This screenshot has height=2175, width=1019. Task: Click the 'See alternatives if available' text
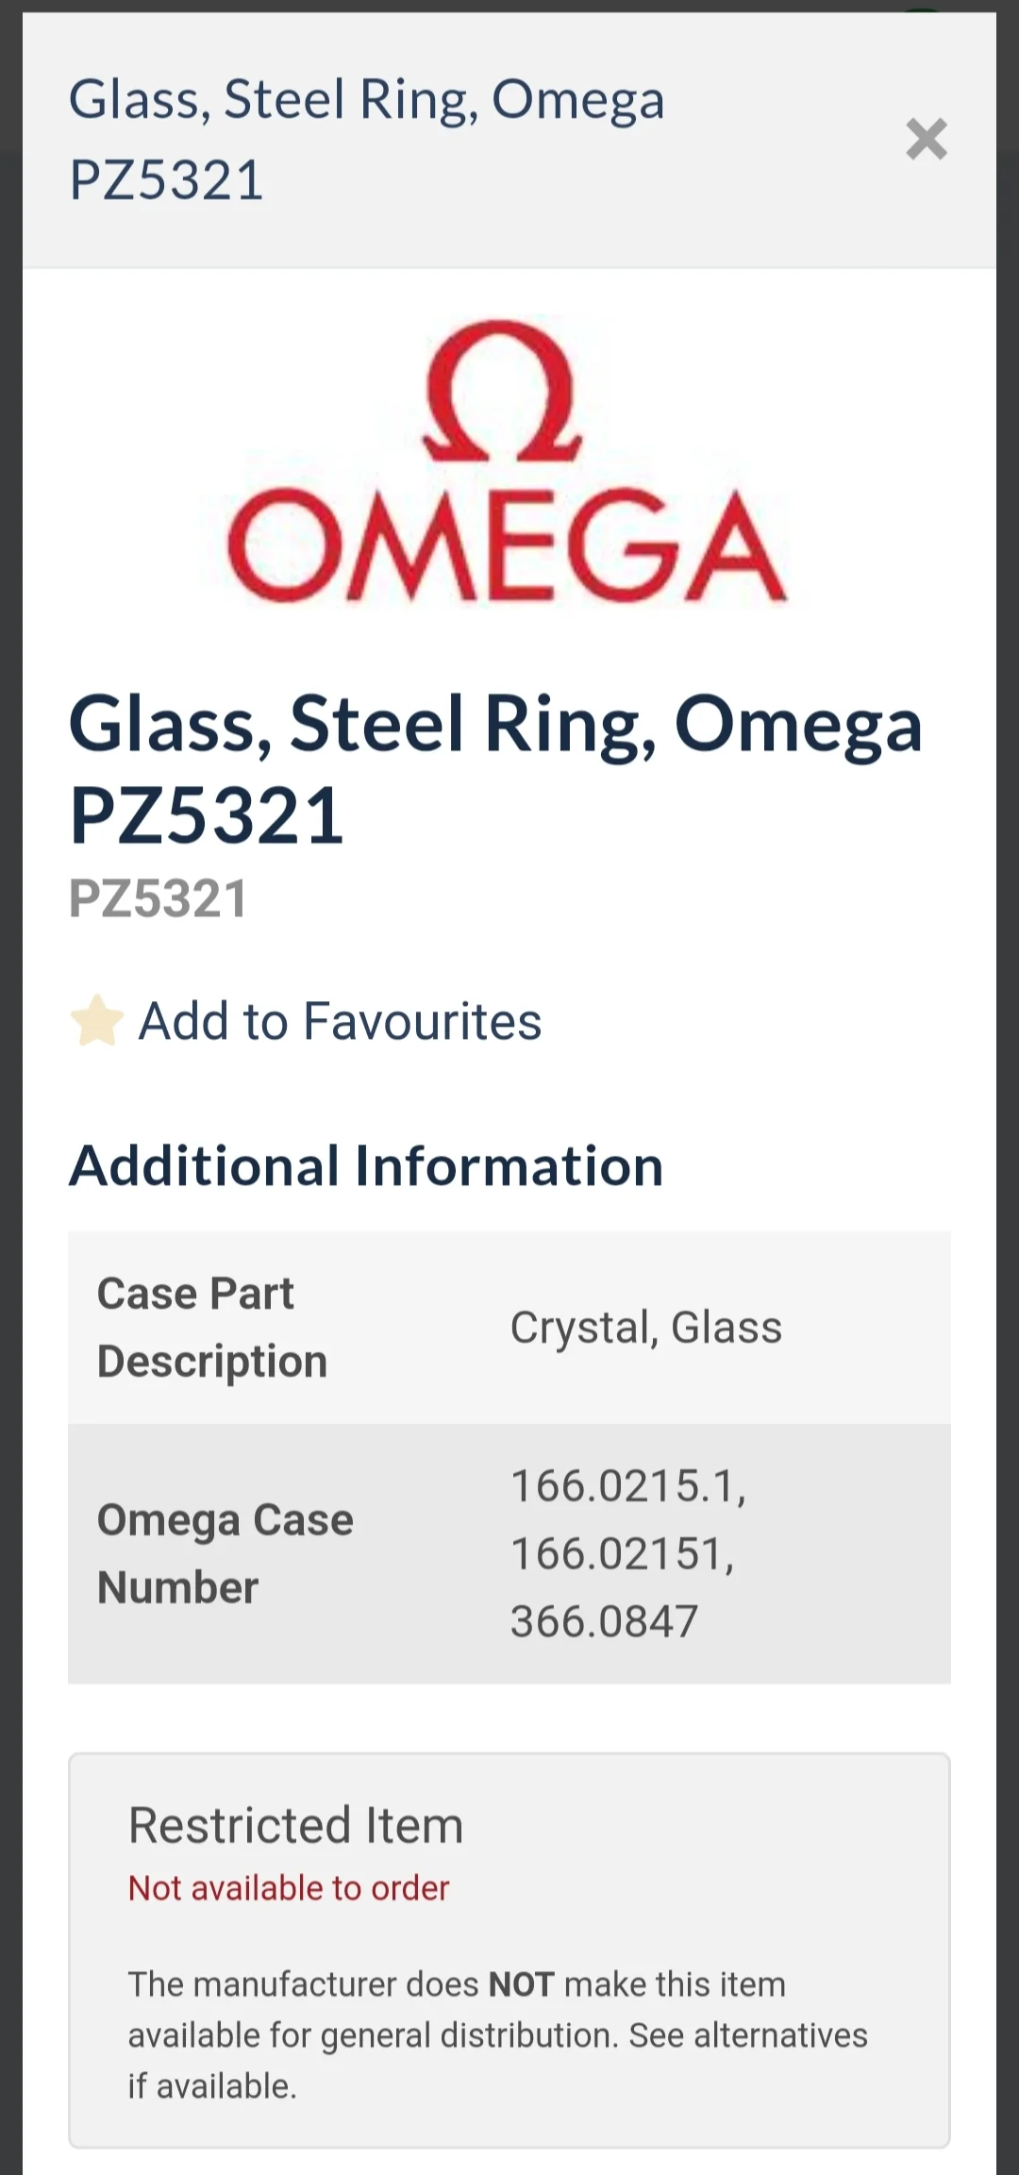747,2035
